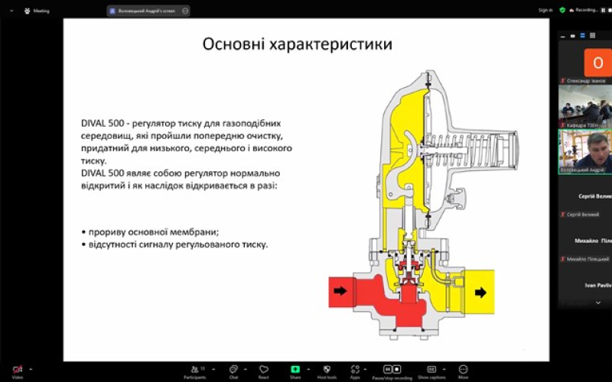Select Ivan Pavliv participant tile
The width and height of the screenshot is (612, 382).
(585, 285)
